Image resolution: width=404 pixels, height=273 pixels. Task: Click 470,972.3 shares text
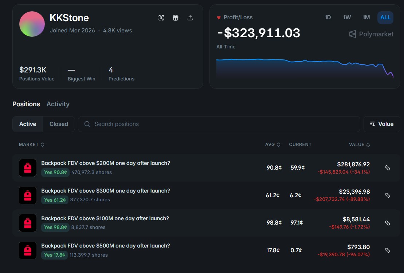pos(91,172)
